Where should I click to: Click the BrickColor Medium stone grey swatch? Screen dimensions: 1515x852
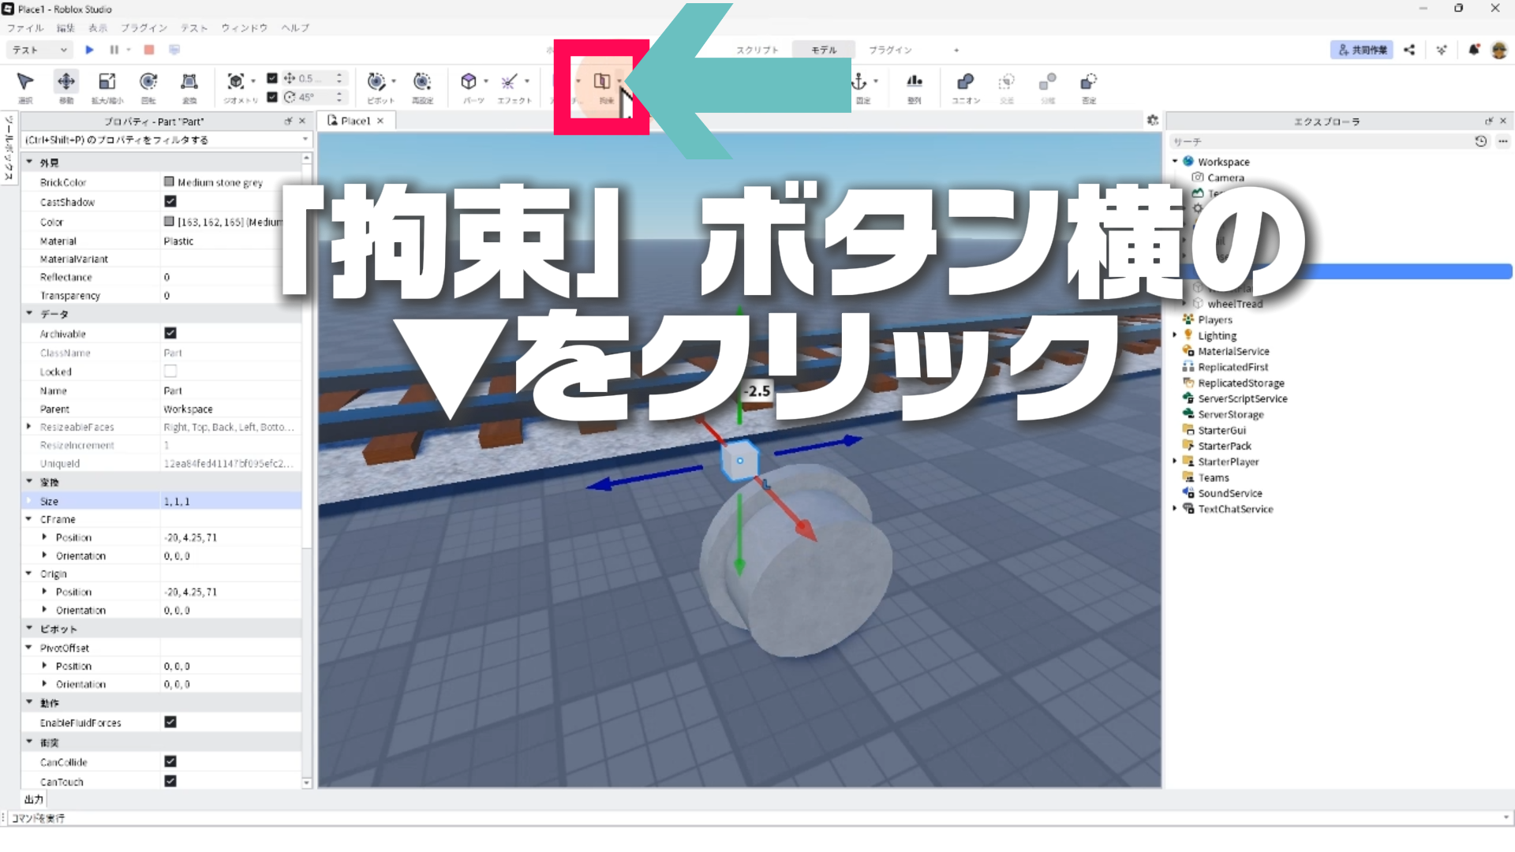pyautogui.click(x=169, y=182)
